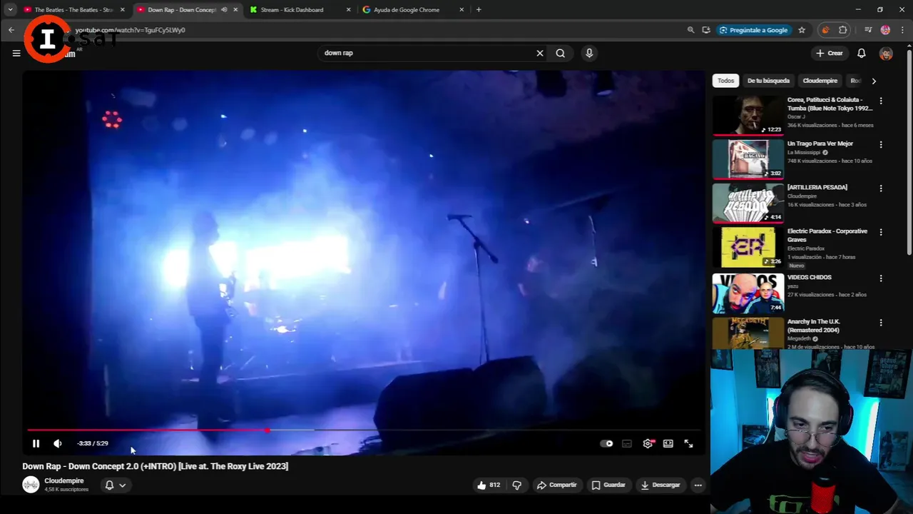Open Chrome zoom magnifier icon in address bar

(x=690, y=30)
